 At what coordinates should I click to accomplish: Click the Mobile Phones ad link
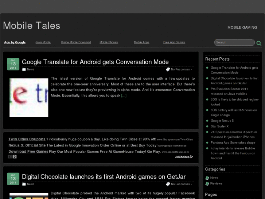click(109, 42)
